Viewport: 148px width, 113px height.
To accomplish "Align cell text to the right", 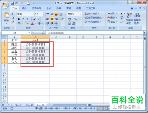I will (56, 19).
